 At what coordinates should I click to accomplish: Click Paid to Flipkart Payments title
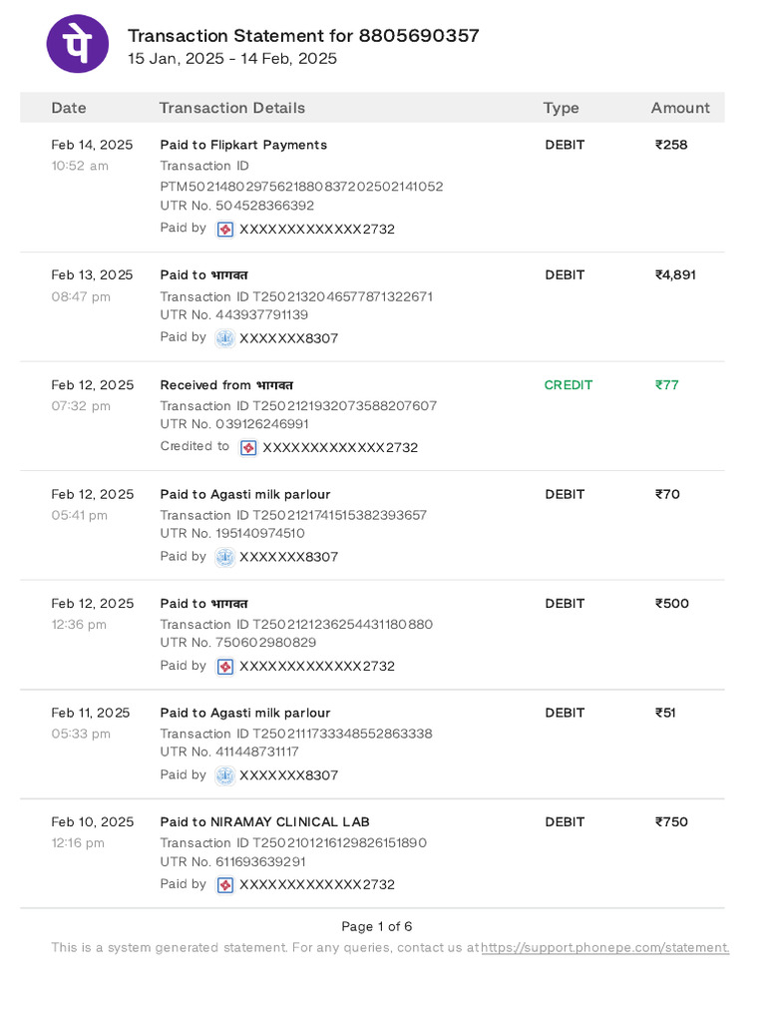click(x=243, y=145)
